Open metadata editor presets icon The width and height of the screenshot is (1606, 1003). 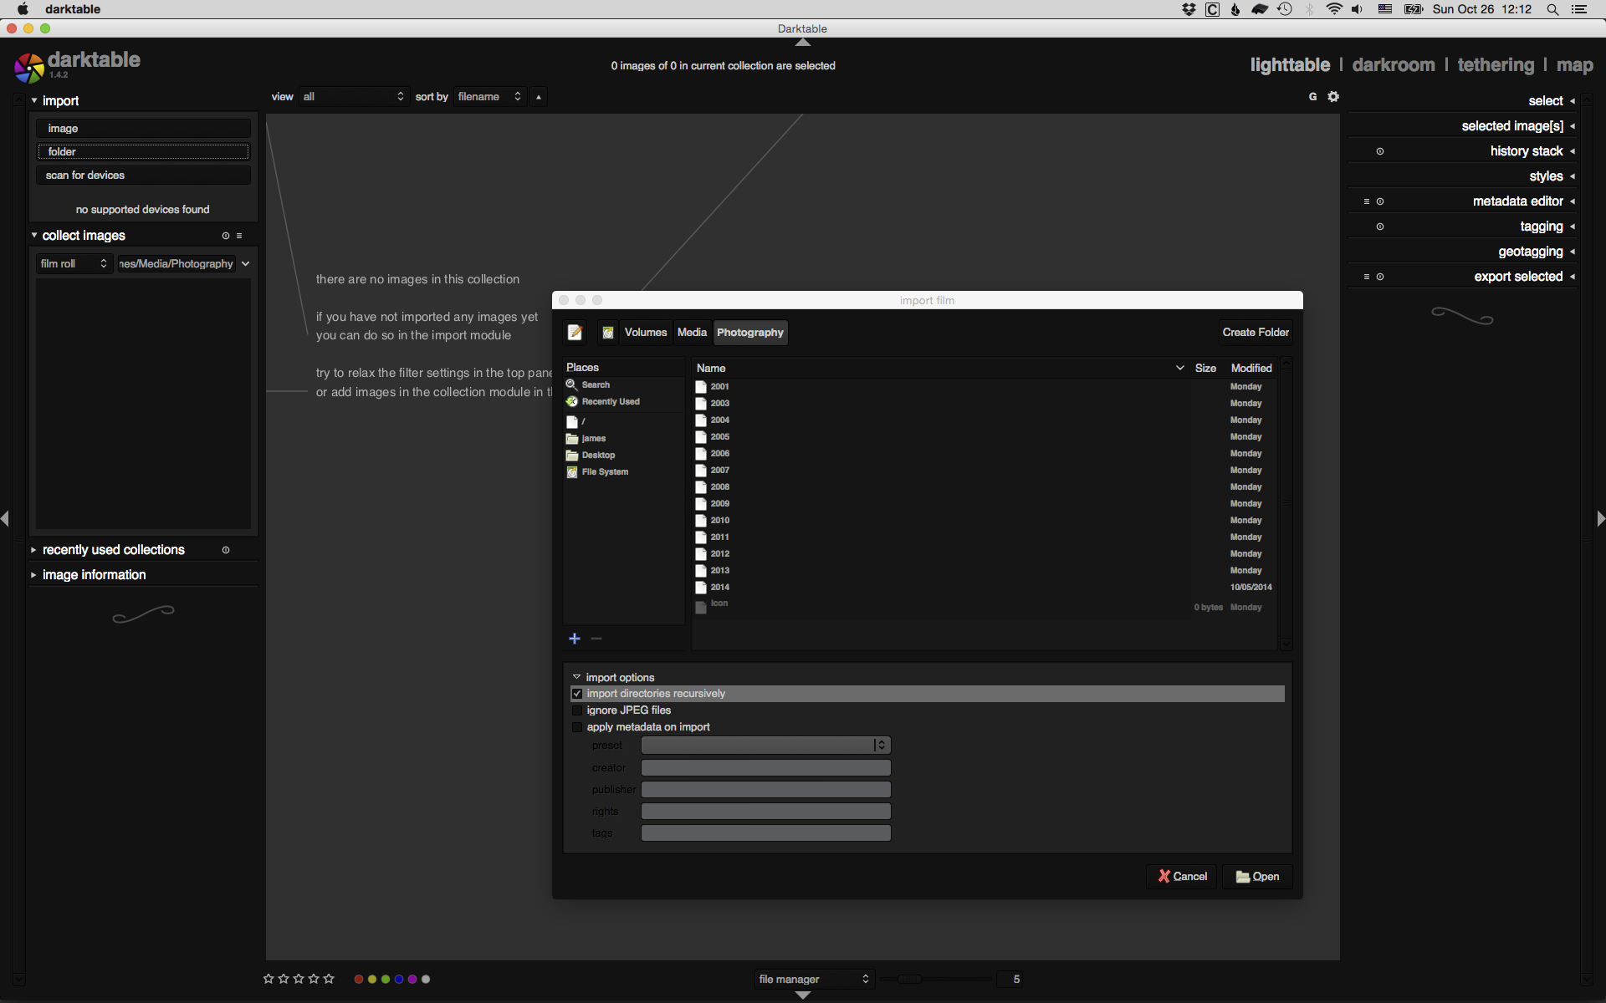tap(1367, 201)
